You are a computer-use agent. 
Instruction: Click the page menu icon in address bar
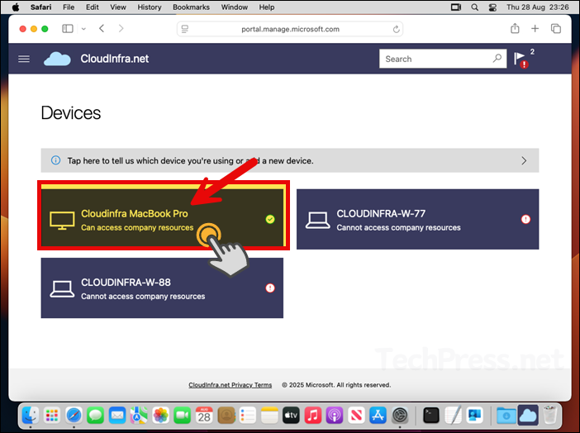click(185, 29)
